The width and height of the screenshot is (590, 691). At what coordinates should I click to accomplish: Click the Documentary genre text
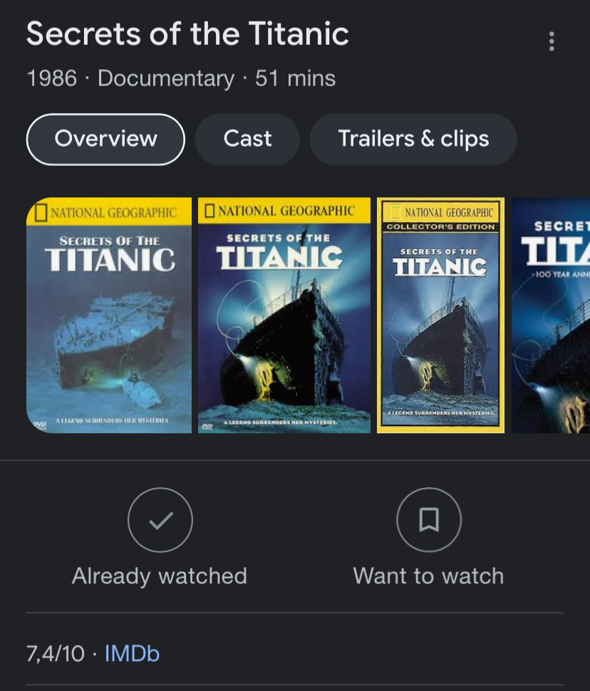pos(165,78)
